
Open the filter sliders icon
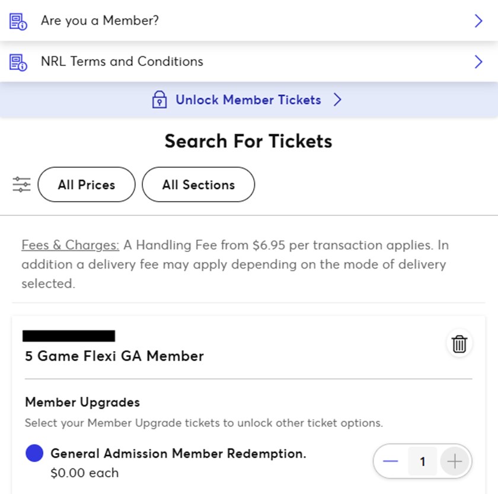[x=21, y=184]
